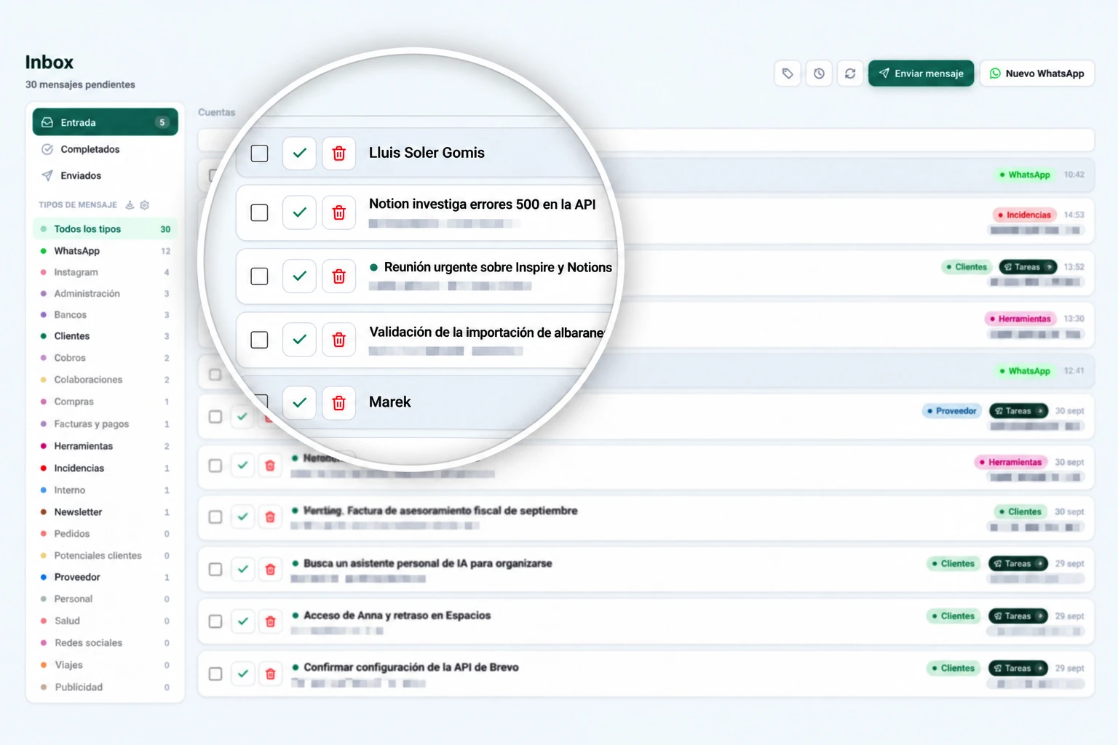Tick the Busca un asistente personal checkbox
1118x745 pixels.
[215, 569]
